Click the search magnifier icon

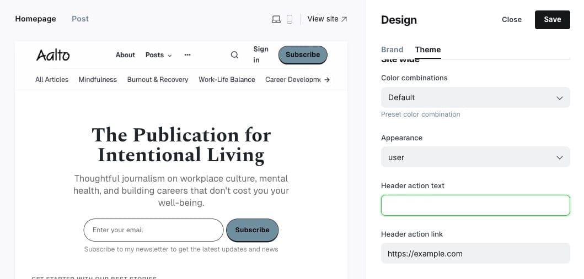[x=234, y=55]
